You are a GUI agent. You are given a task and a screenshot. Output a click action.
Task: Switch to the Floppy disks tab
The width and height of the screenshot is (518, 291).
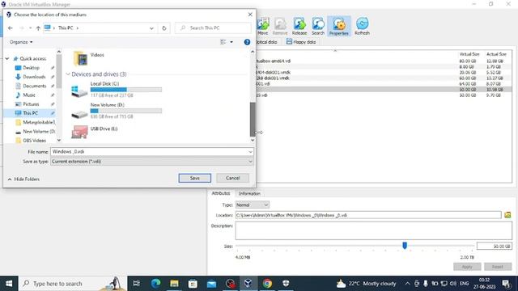point(301,42)
